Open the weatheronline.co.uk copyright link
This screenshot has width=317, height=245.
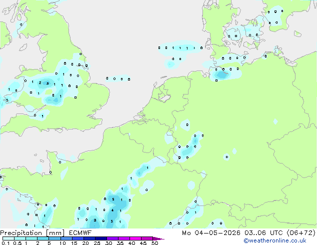(x=275, y=240)
